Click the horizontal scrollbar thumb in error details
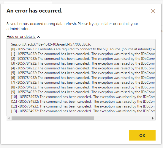163x148 pixels. coord(53,119)
